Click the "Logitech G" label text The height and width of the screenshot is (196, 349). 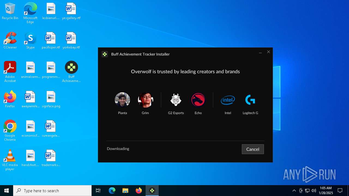click(250, 113)
